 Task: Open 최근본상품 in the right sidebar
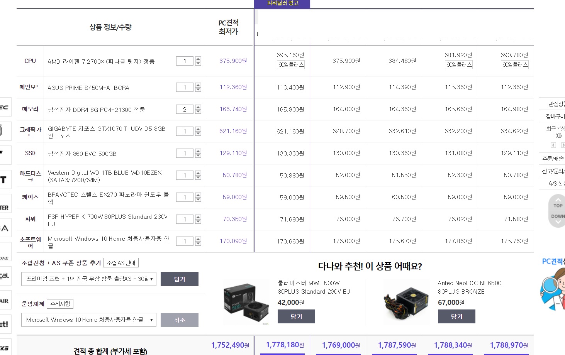coord(555,128)
